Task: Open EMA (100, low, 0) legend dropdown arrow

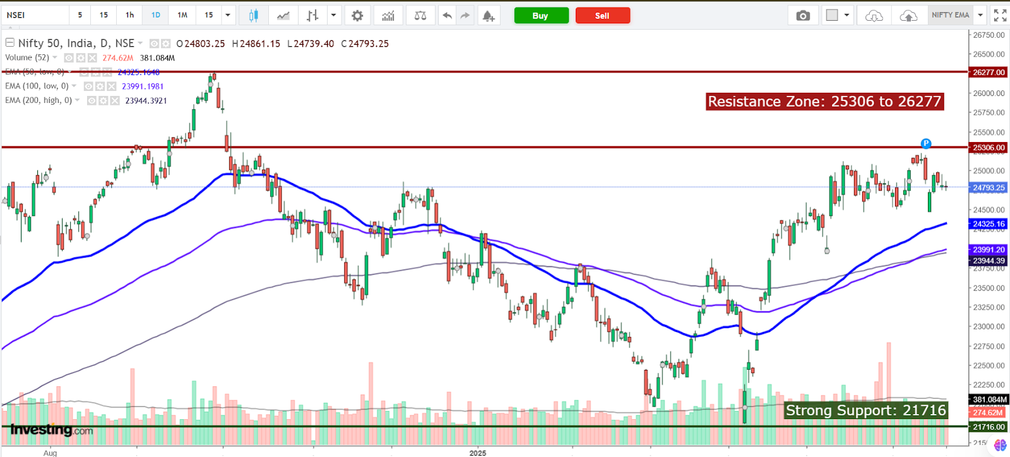Action: coord(74,86)
